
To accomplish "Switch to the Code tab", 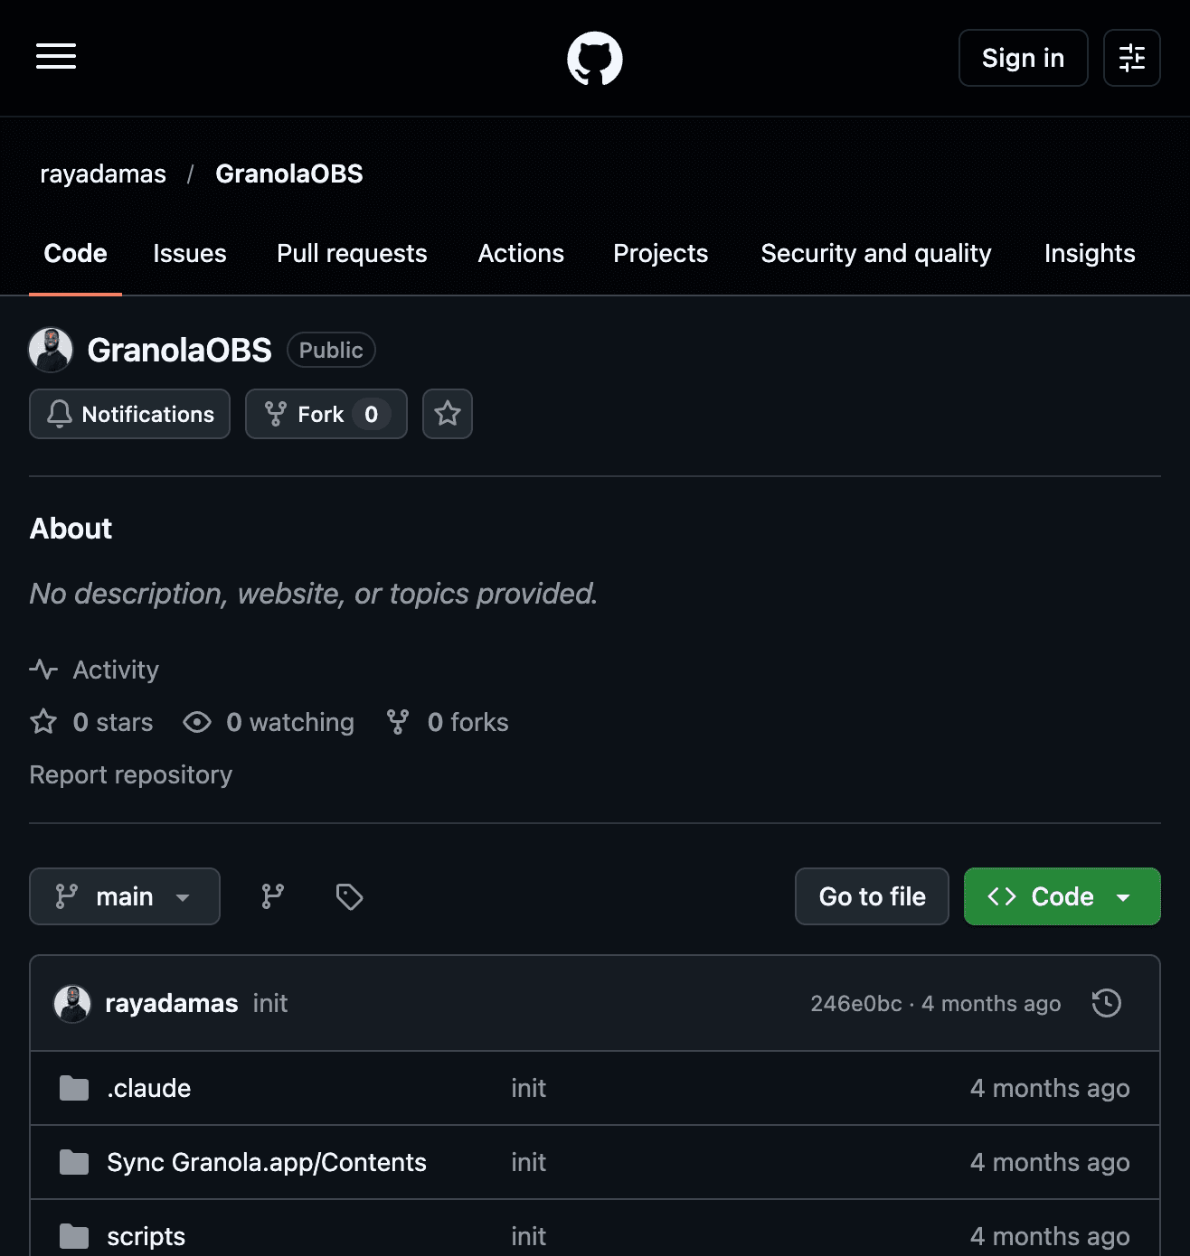I will pyautogui.click(x=76, y=254).
